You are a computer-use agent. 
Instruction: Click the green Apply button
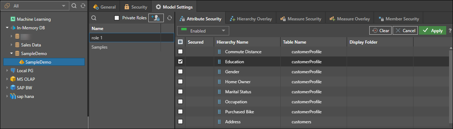433,31
